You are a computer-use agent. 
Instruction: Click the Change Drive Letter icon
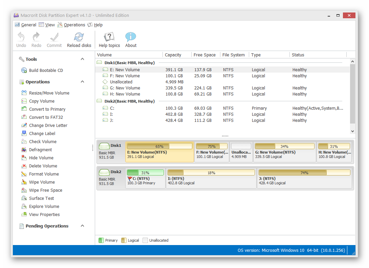(x=24, y=125)
